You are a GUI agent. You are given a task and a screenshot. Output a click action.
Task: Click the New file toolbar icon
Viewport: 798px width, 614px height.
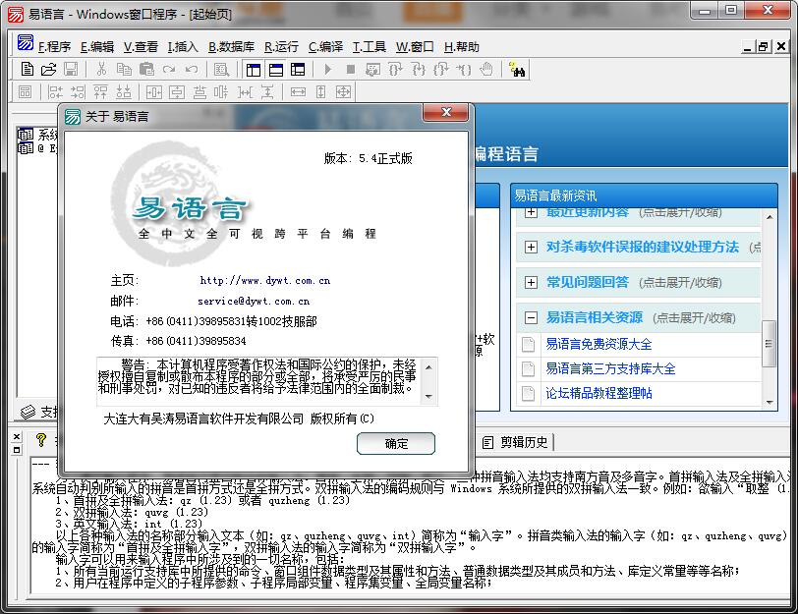point(27,69)
